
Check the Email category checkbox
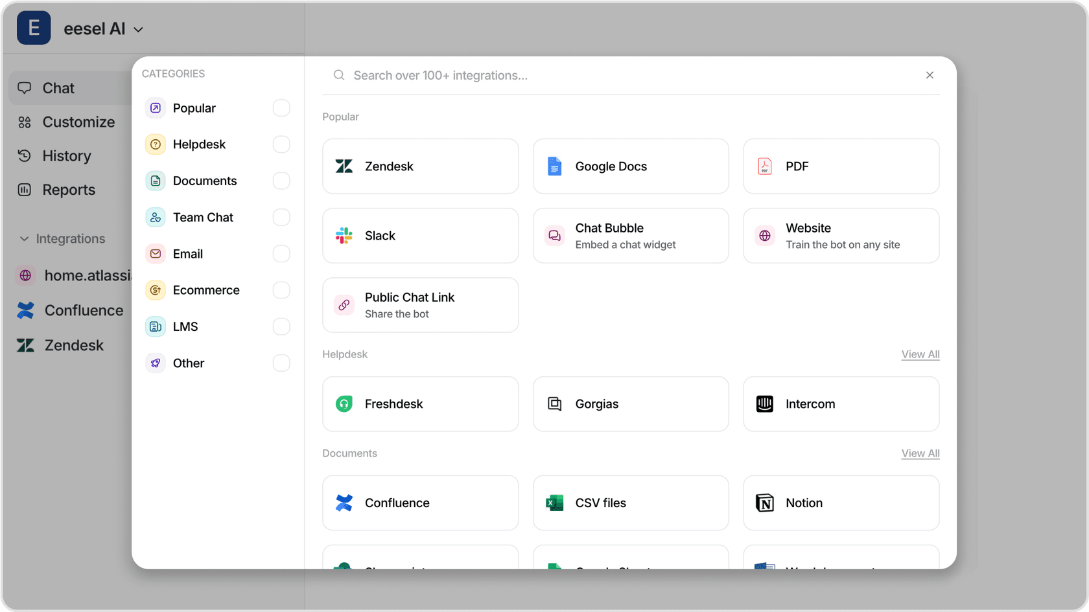coord(281,254)
